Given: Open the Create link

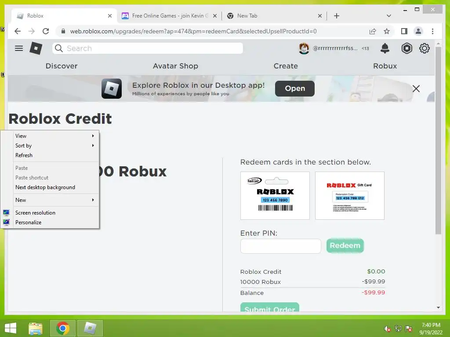Looking at the screenshot, I should [x=286, y=66].
